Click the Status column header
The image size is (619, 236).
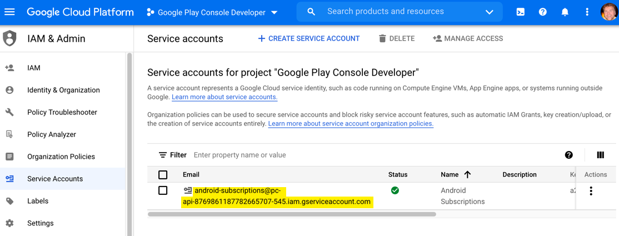(398, 174)
